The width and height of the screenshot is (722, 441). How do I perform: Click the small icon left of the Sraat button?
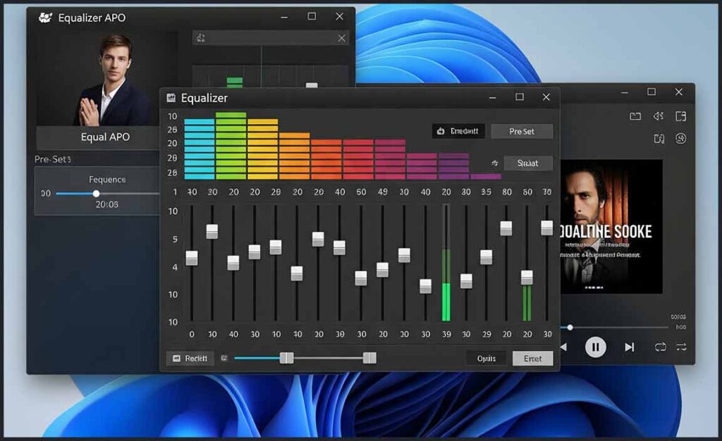point(495,163)
